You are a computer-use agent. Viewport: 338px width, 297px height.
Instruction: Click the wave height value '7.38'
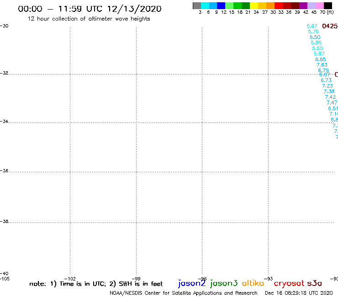(x=329, y=91)
